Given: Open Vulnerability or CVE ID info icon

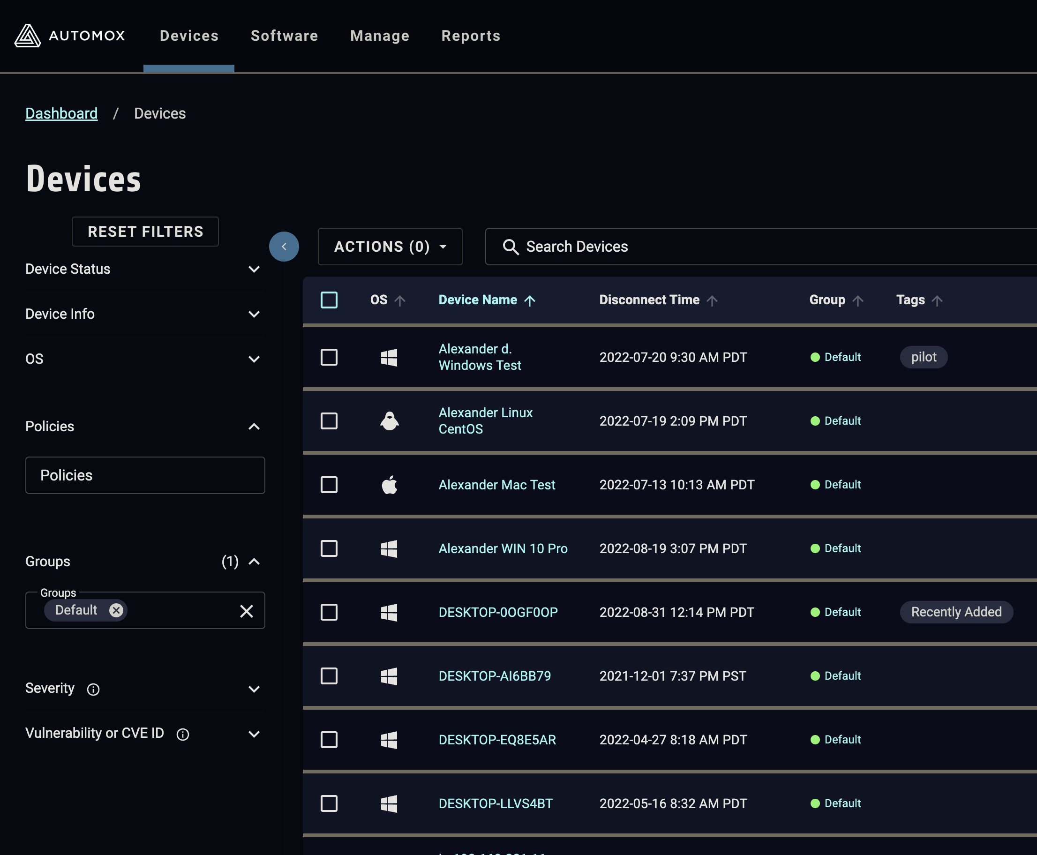Looking at the screenshot, I should pos(183,735).
